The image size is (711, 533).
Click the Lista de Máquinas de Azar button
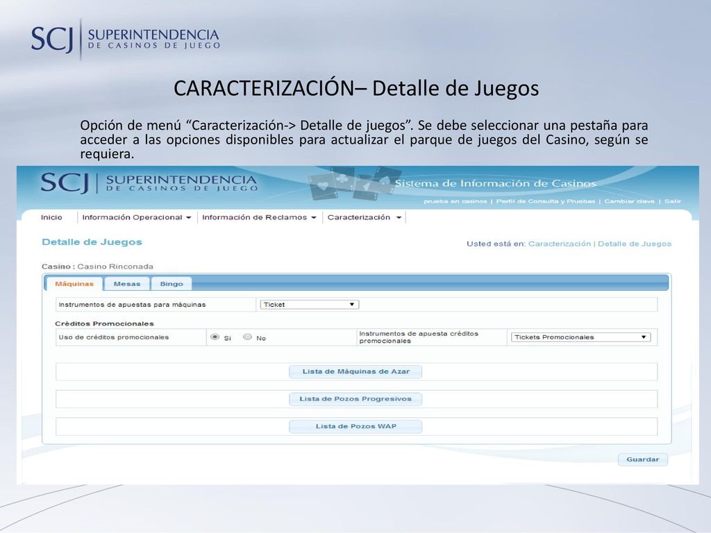[355, 372]
